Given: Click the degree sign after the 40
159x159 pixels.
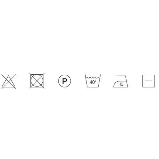Looking at the screenshot, I should [x=96, y=81].
